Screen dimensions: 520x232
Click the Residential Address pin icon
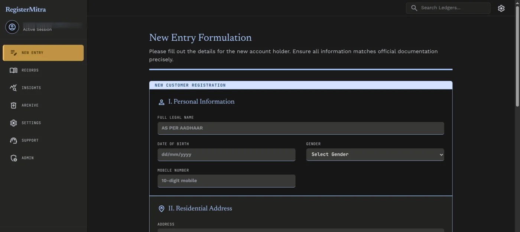pos(161,209)
